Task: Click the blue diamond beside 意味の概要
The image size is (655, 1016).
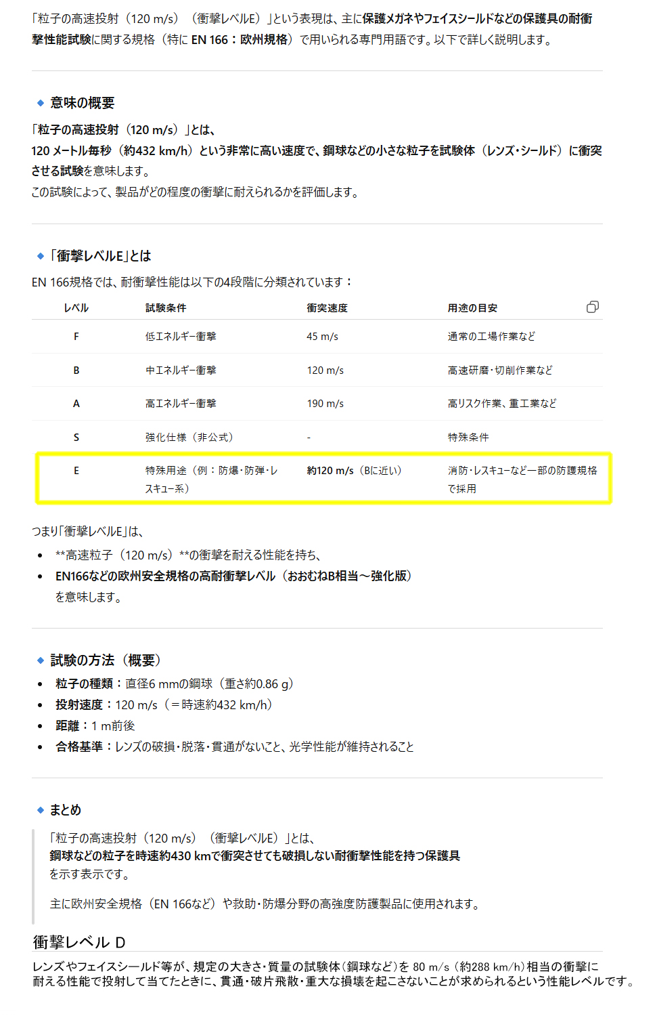Action: click(41, 103)
